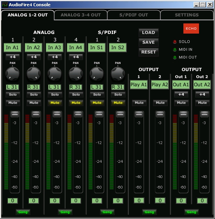Unmute the Analog 3 input channel
This screenshot has height=219, width=215.
point(55,103)
